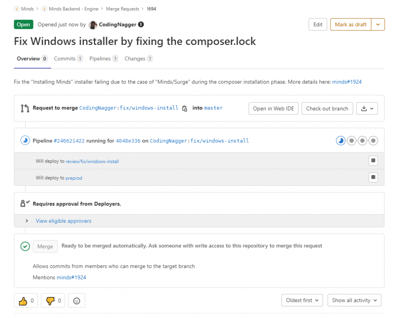Stop the review/fix/windows-install deployment
The image size is (400, 318).
tap(373, 161)
